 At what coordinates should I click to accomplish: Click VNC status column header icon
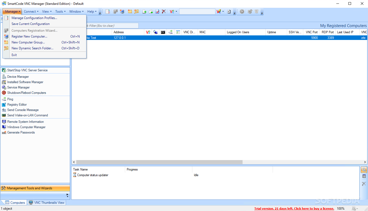[148, 32]
